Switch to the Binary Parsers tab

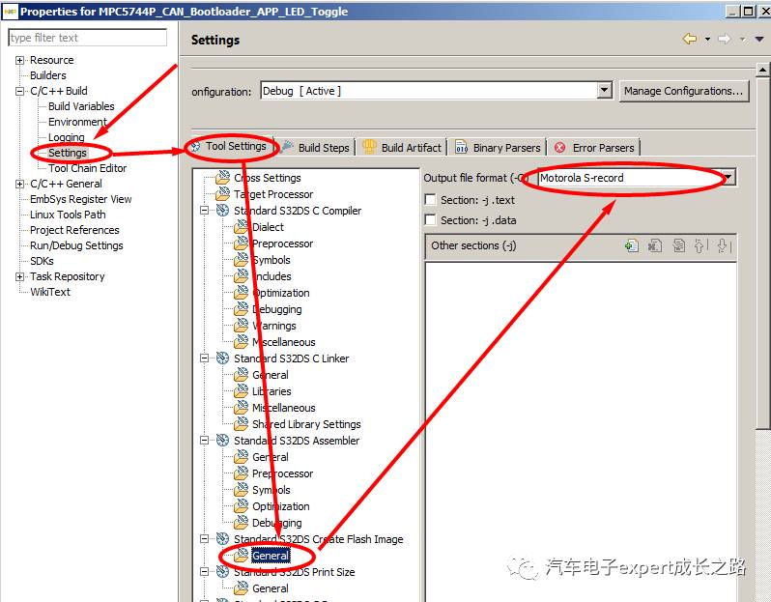[499, 147]
